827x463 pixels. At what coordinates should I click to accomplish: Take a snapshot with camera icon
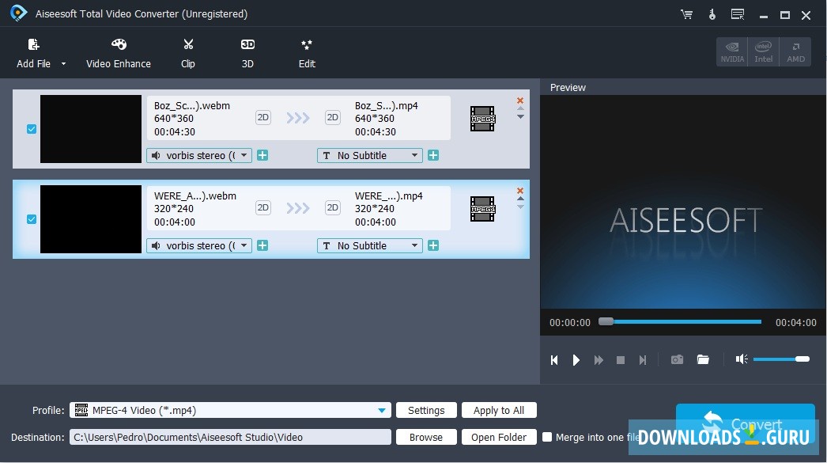[x=678, y=359]
